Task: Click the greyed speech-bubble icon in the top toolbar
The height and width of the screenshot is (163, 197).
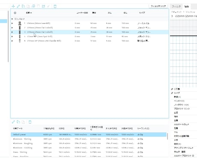Action: pos(39,6)
